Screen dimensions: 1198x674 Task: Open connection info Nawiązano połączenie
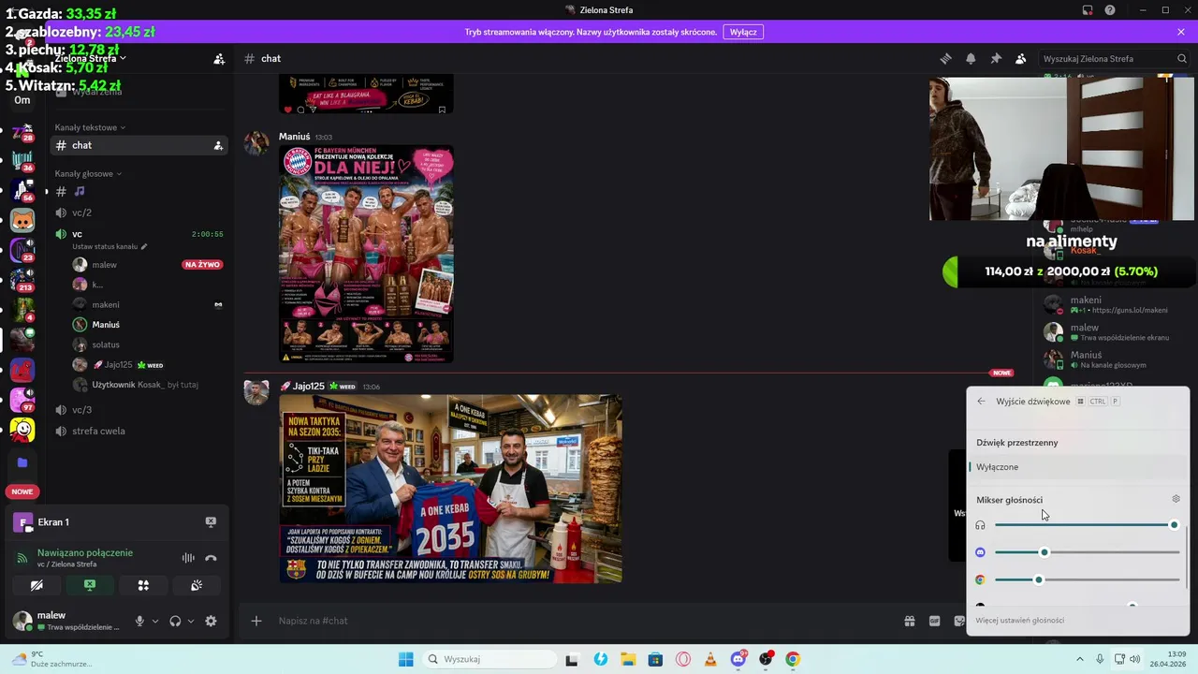(85, 552)
